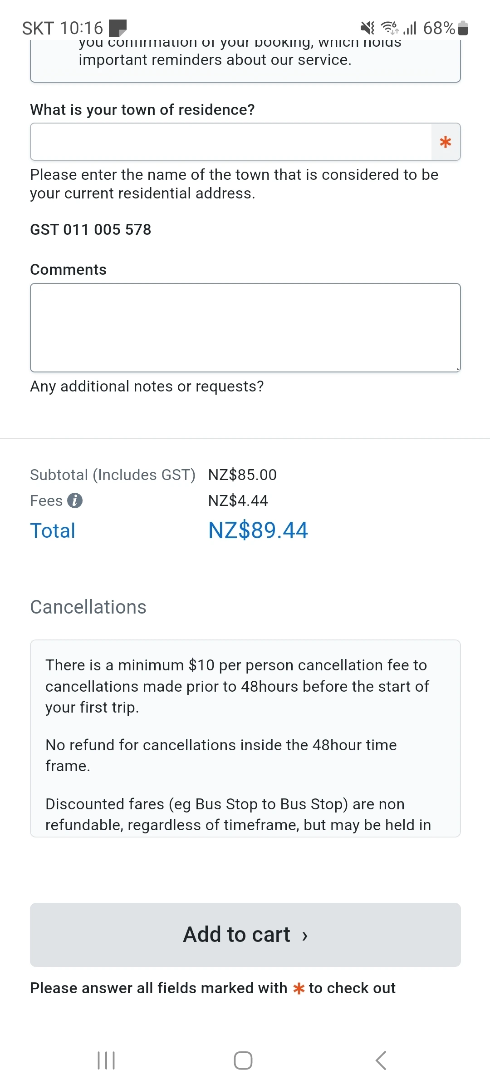
Task: Tap the red required asterisk in town field
Action: click(x=446, y=142)
